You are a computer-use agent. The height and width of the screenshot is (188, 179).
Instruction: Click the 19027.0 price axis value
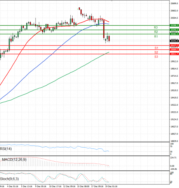tap(174, 127)
